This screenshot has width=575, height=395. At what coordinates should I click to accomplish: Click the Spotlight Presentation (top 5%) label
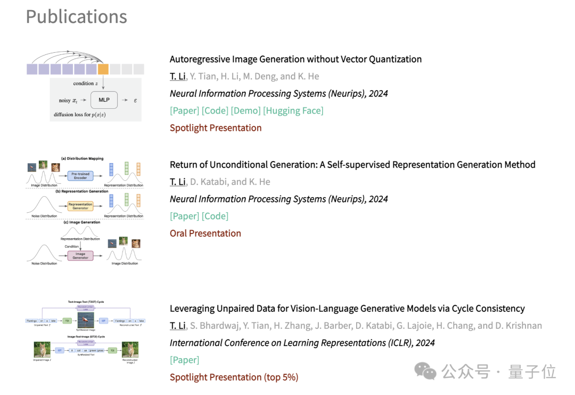pos(234,377)
